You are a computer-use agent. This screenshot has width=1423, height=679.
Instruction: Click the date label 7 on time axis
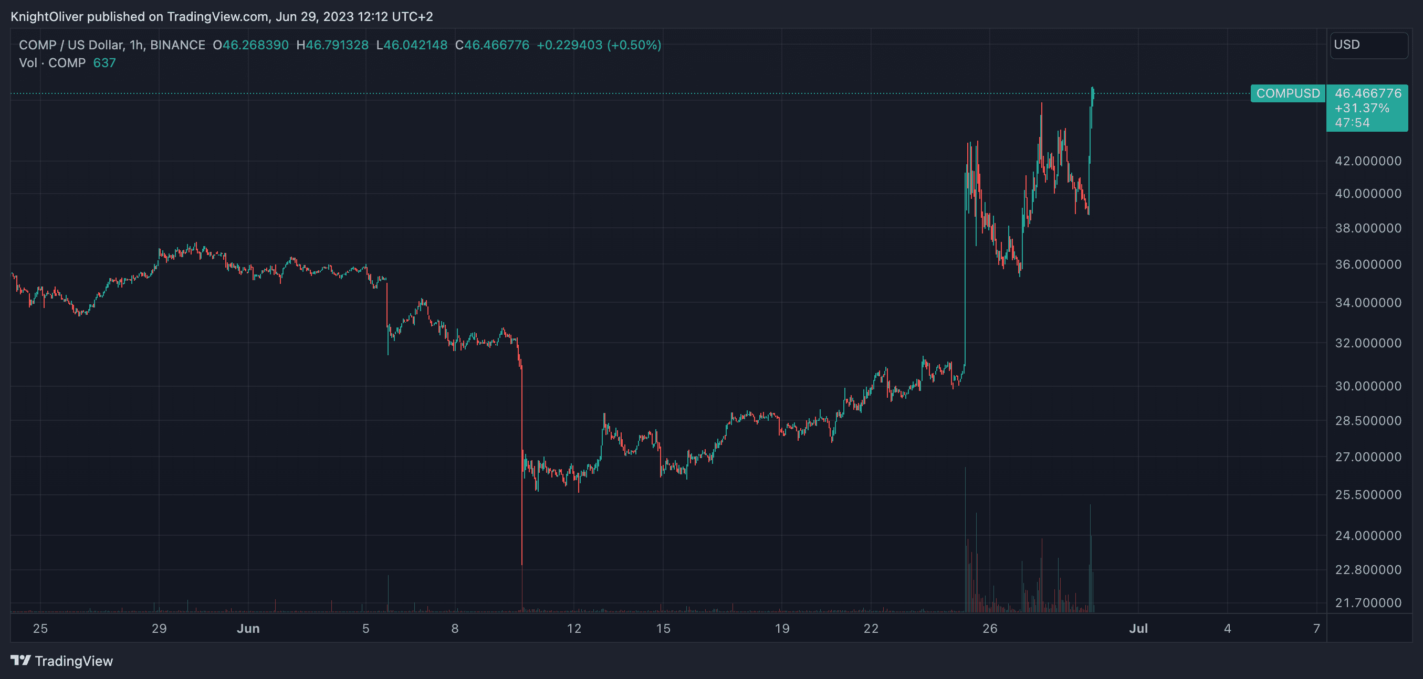1317,629
